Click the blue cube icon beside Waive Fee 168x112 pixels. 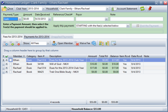94,43
